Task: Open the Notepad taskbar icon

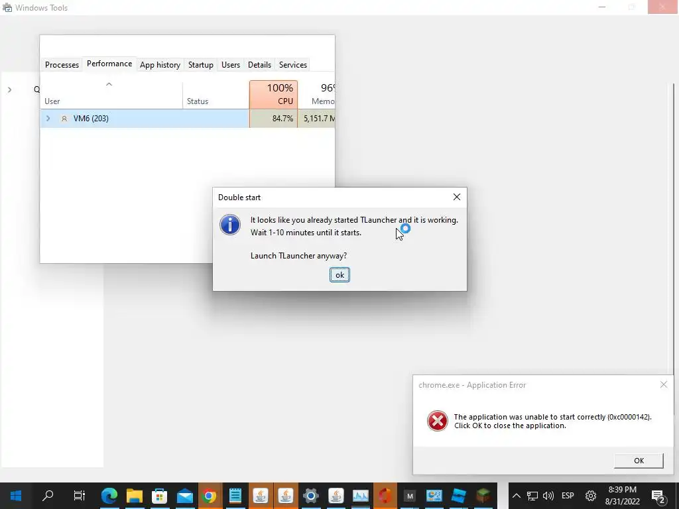Action: 235,496
